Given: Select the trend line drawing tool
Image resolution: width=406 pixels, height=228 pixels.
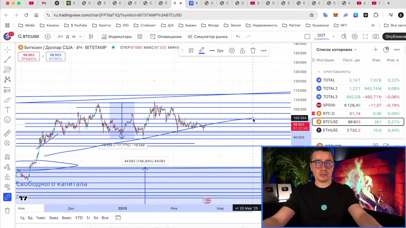Looking at the screenshot, I should pos(7,60).
